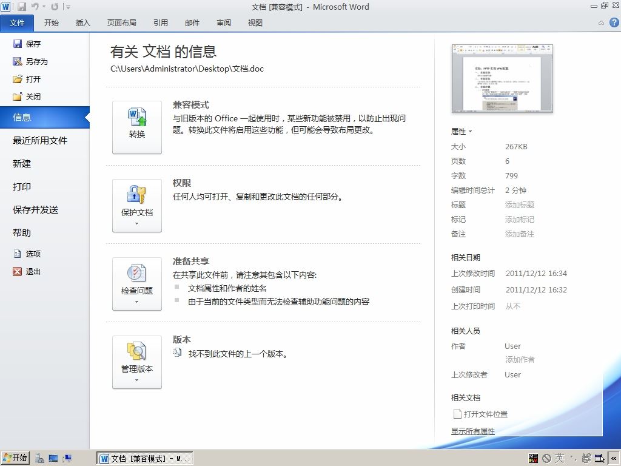Click the Word document taskbar button
Viewport: 621px width, 466px height.
point(144,459)
